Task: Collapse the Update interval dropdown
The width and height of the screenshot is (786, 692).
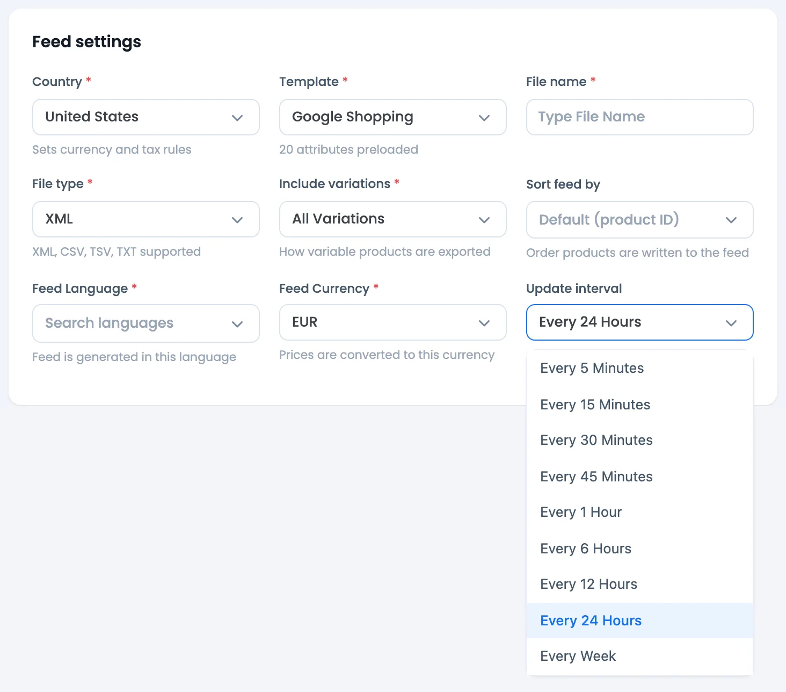Action: [639, 322]
